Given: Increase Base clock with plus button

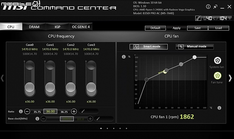Looking at the screenshot, I should pos(90,119).
